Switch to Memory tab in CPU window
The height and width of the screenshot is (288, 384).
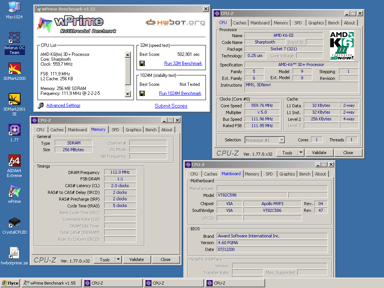coord(280,23)
